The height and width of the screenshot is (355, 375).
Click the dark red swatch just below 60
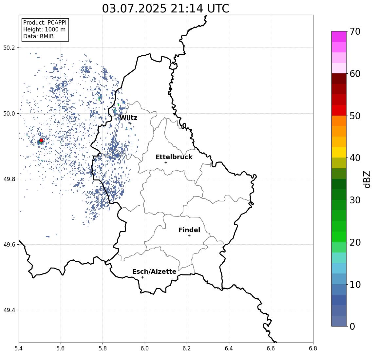pyautogui.click(x=339, y=79)
